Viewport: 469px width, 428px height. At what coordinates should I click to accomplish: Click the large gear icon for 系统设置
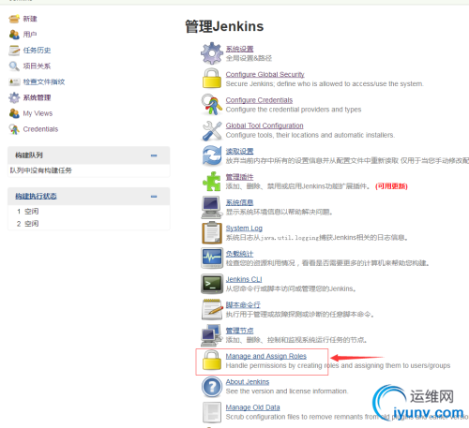[x=212, y=53]
